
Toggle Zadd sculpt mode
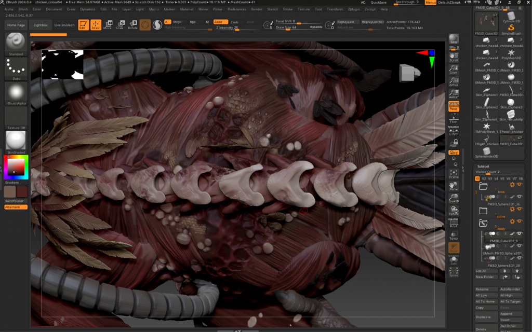point(221,22)
